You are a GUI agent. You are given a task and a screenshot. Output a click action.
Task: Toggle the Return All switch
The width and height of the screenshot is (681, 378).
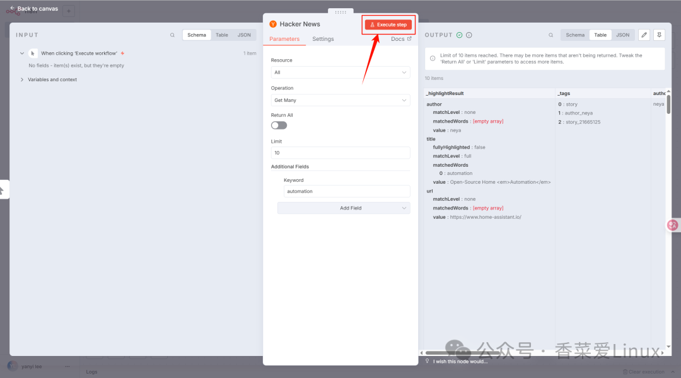279,126
